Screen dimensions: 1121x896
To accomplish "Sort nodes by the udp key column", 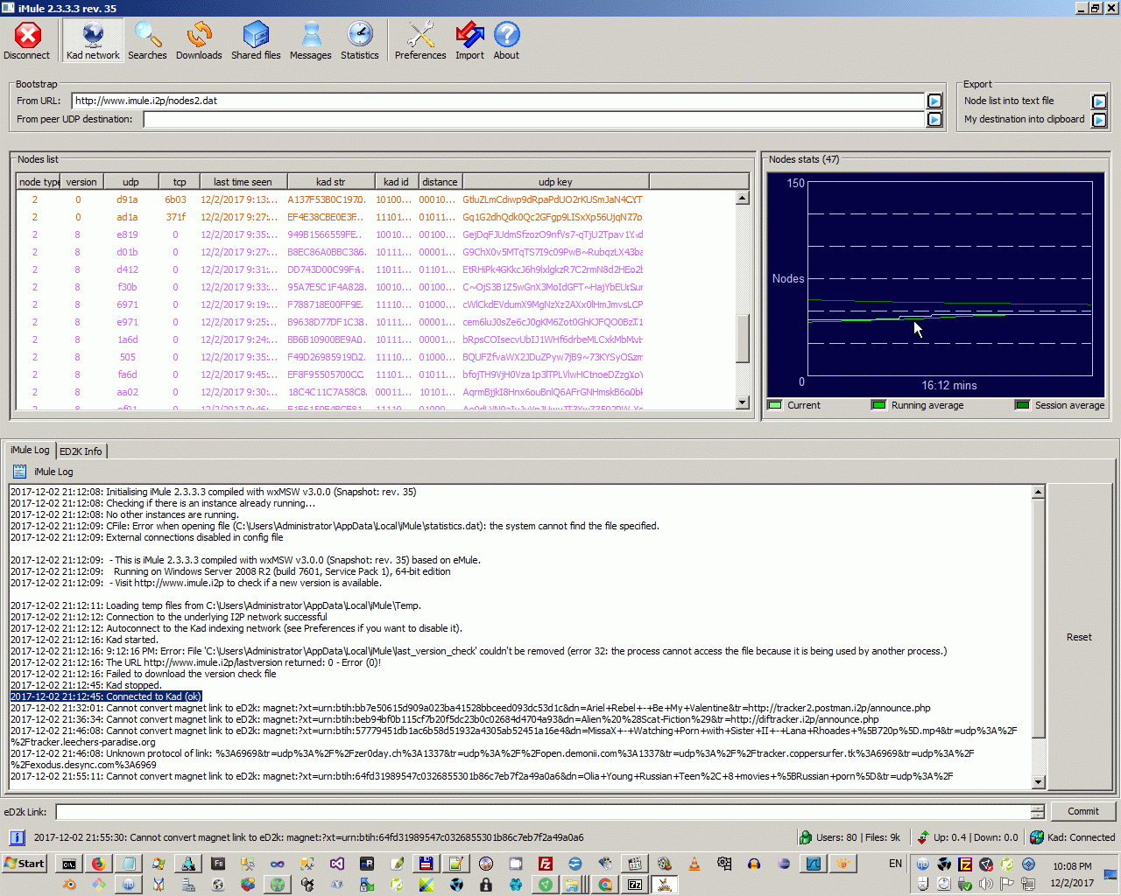I will [x=555, y=182].
